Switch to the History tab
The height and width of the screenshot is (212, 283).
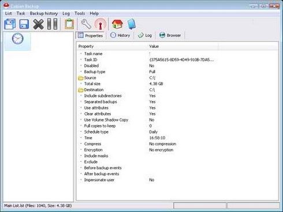tap(120, 35)
